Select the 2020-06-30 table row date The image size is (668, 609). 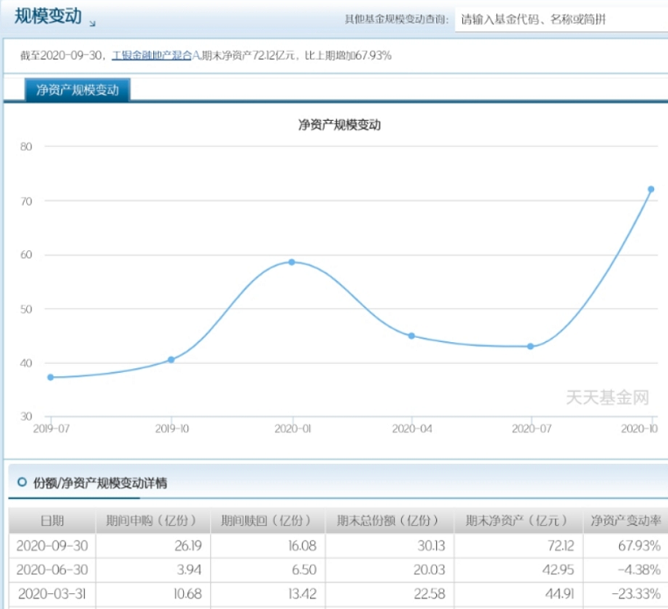(53, 570)
